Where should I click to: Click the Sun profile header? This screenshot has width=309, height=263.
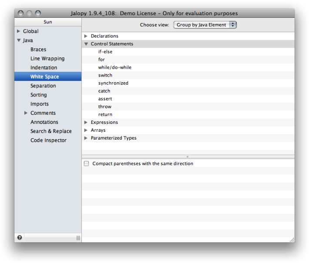(48, 22)
